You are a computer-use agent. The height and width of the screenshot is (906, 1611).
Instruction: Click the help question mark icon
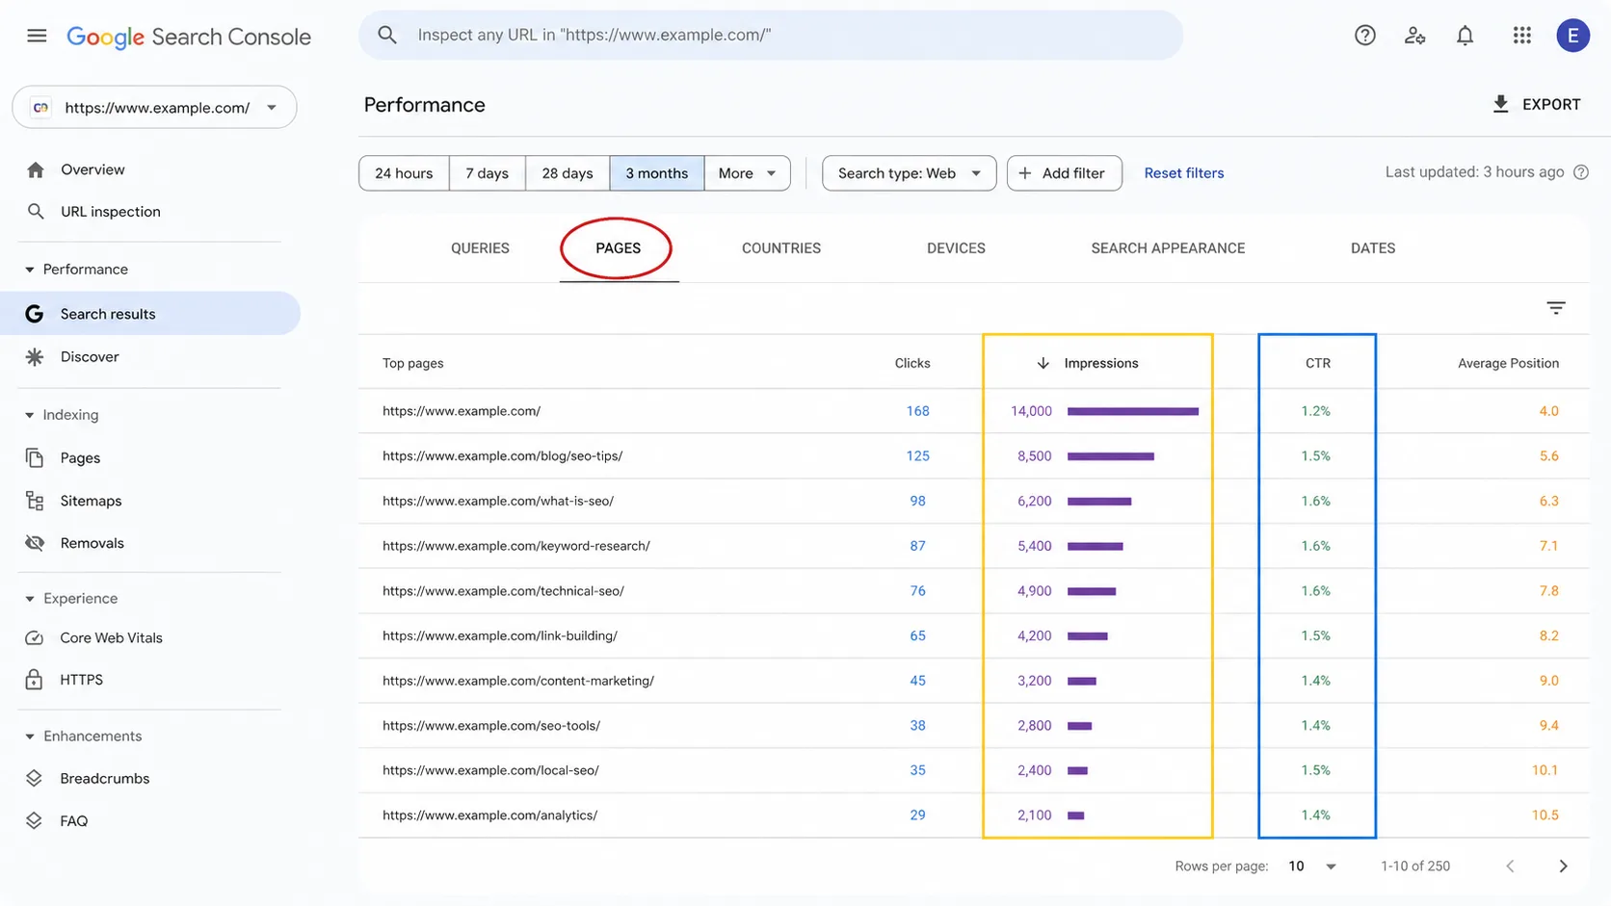[x=1364, y=36]
